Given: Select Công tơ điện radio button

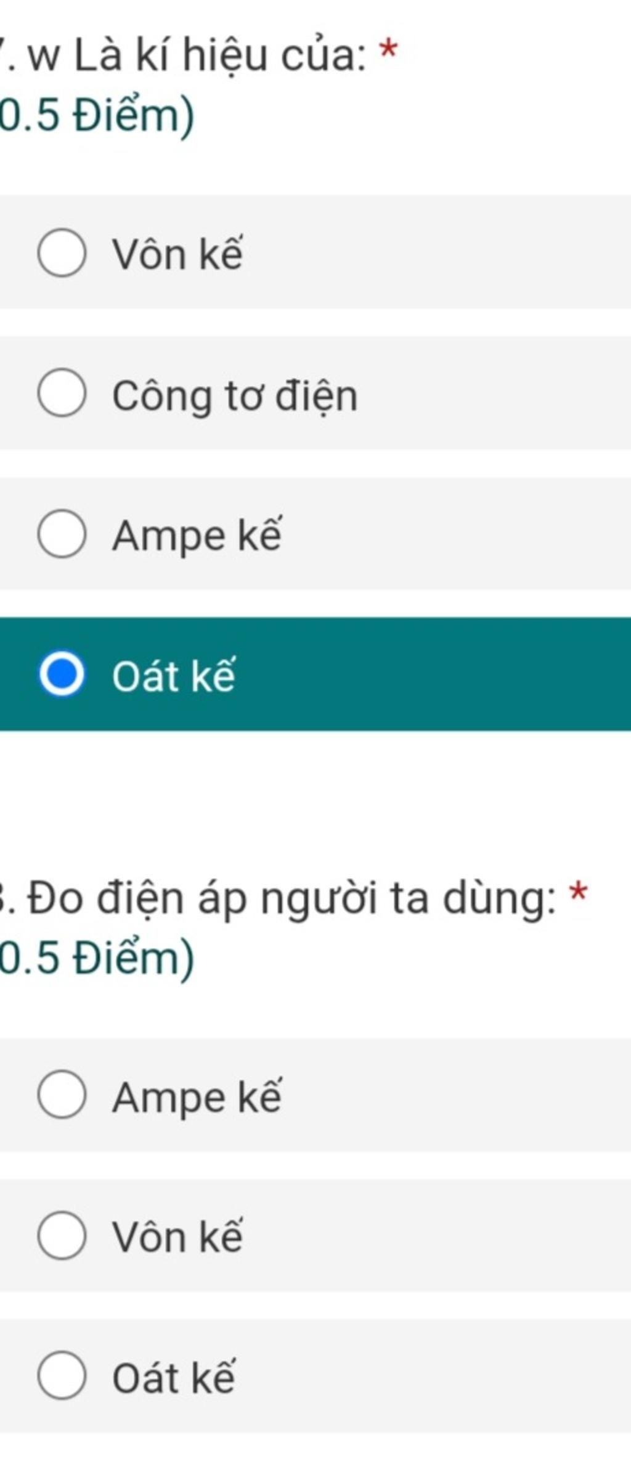Looking at the screenshot, I should [62, 393].
